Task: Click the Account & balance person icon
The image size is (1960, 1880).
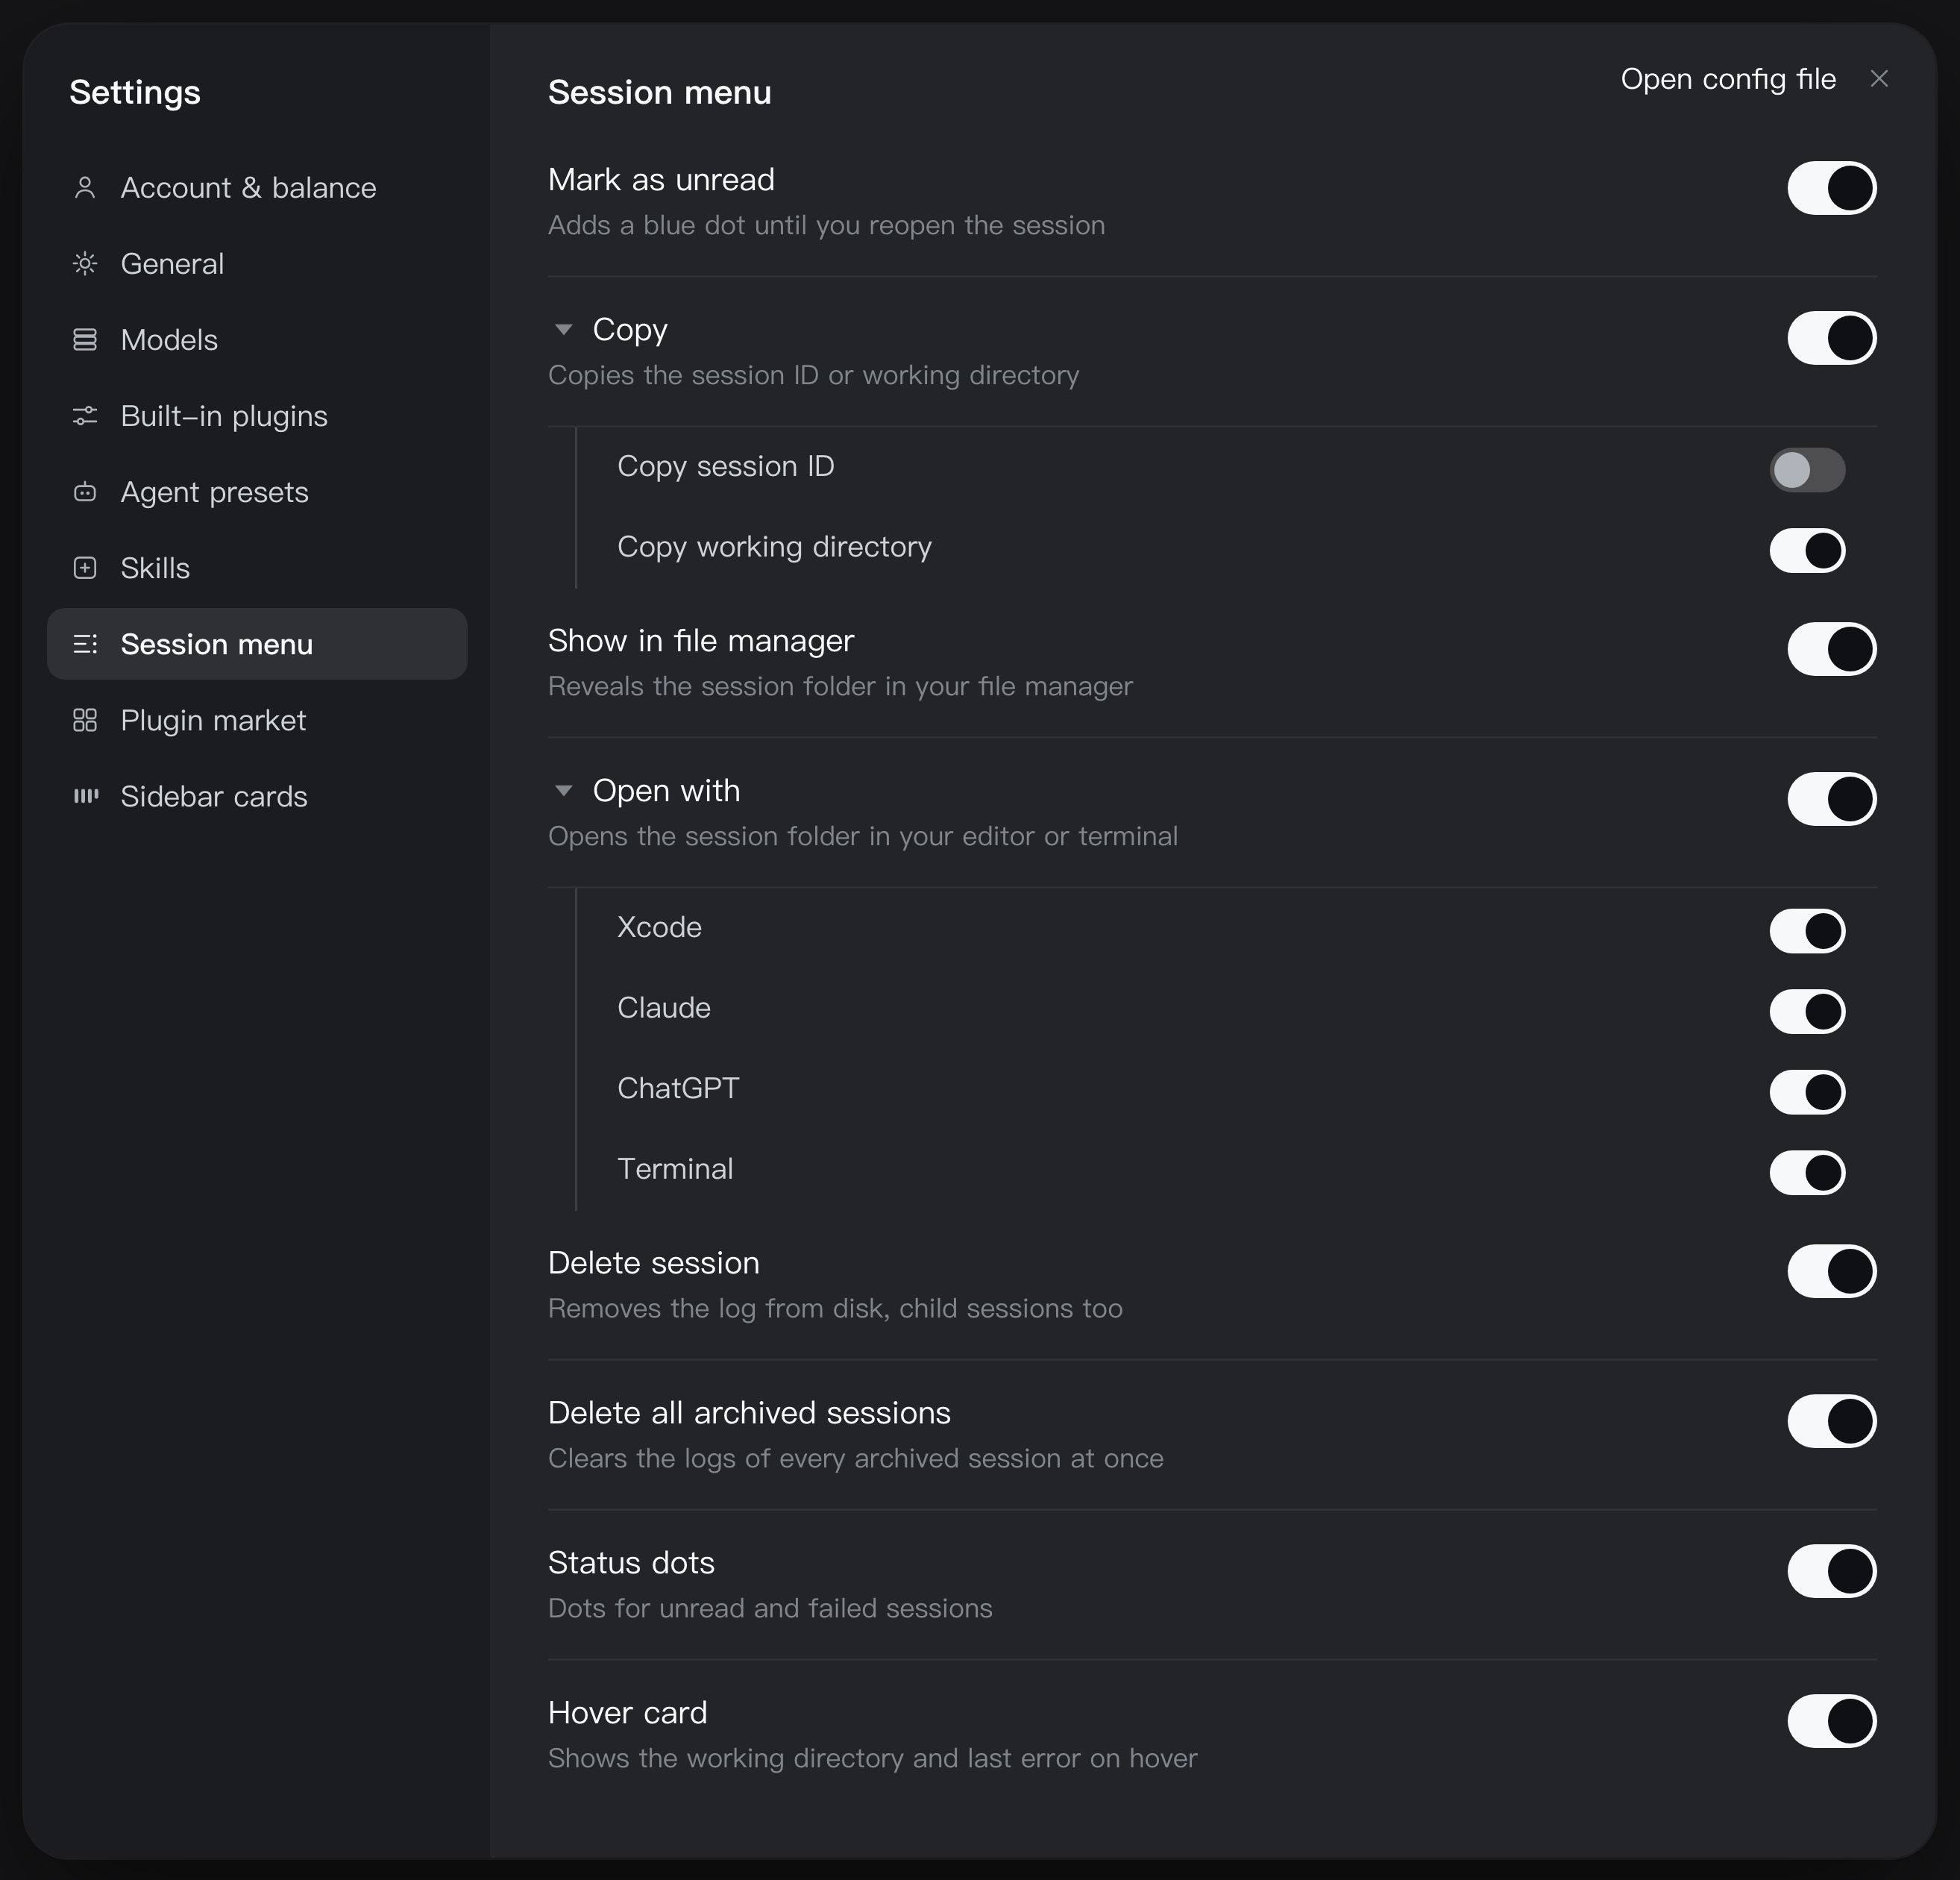Action: tap(85, 187)
